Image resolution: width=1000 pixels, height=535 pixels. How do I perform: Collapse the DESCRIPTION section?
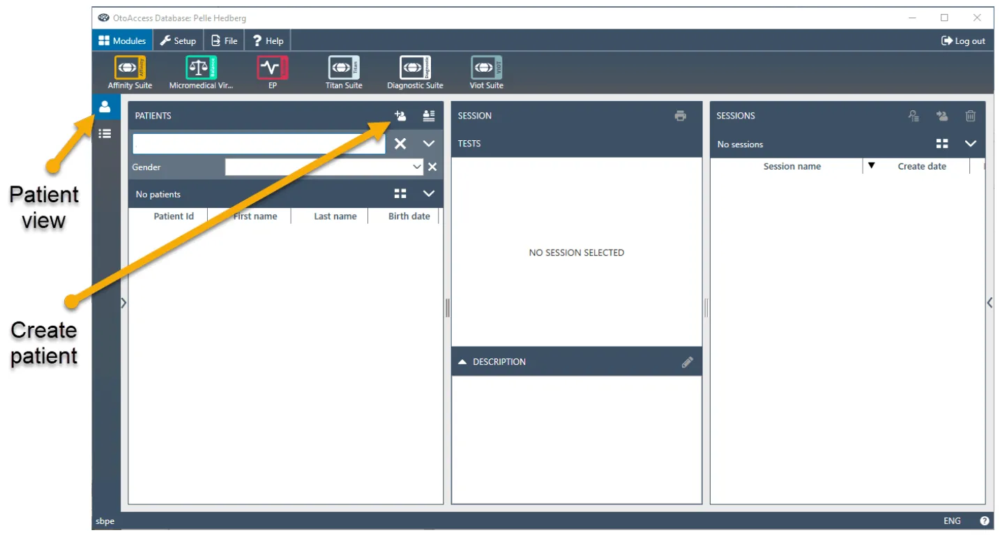point(462,362)
